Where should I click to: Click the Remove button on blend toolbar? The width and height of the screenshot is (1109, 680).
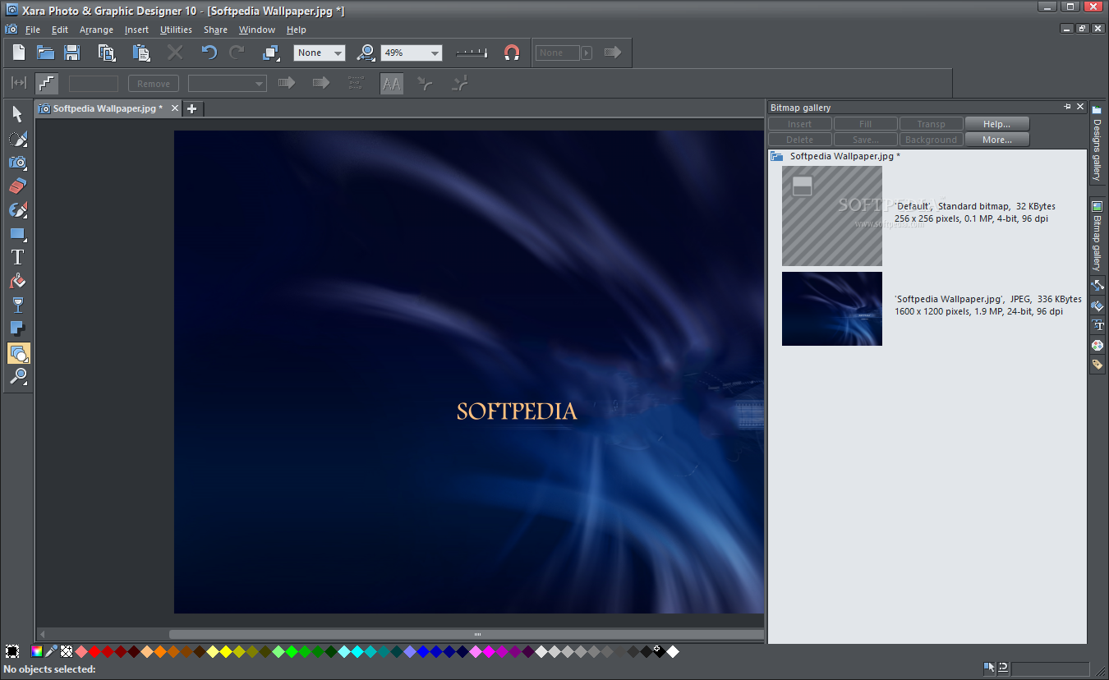154,84
